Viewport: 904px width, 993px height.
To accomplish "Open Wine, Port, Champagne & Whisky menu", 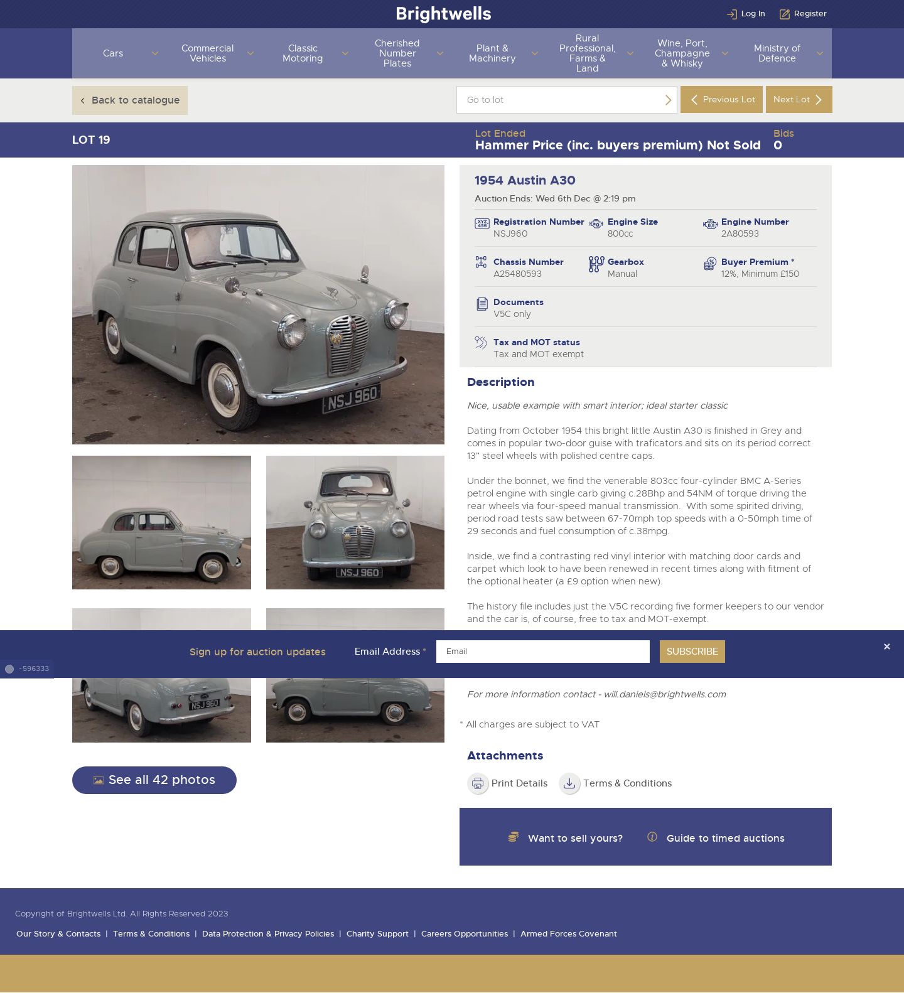I will pyautogui.click(x=682, y=53).
